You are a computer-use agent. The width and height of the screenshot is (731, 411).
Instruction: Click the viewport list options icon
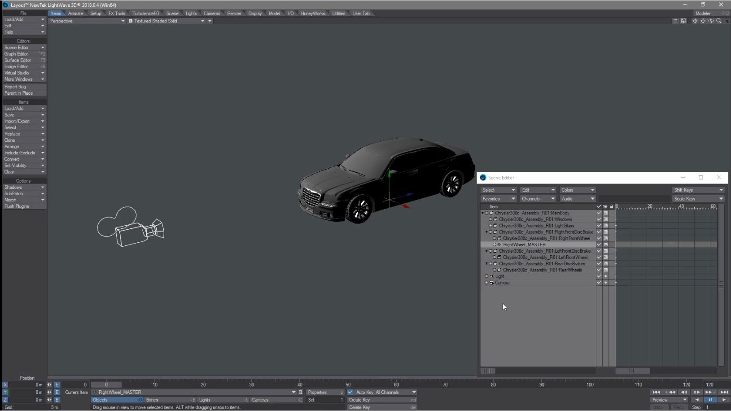pos(675,21)
